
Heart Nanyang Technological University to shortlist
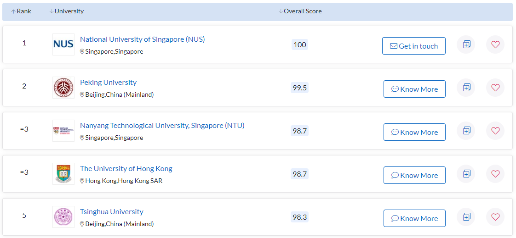(x=495, y=131)
